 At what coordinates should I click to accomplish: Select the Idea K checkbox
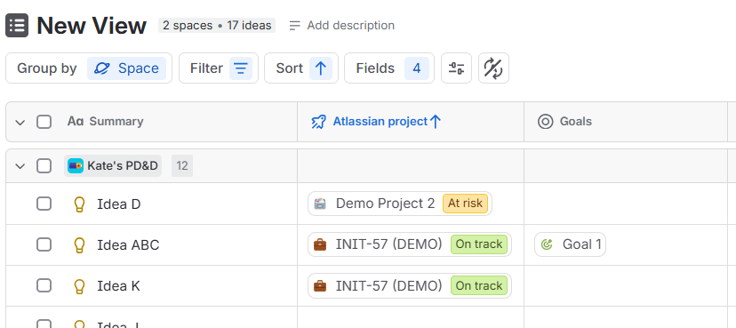pos(44,285)
